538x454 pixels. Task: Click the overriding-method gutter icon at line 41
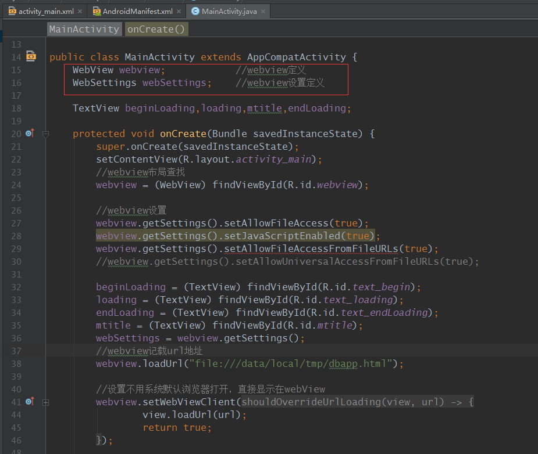[x=29, y=401]
